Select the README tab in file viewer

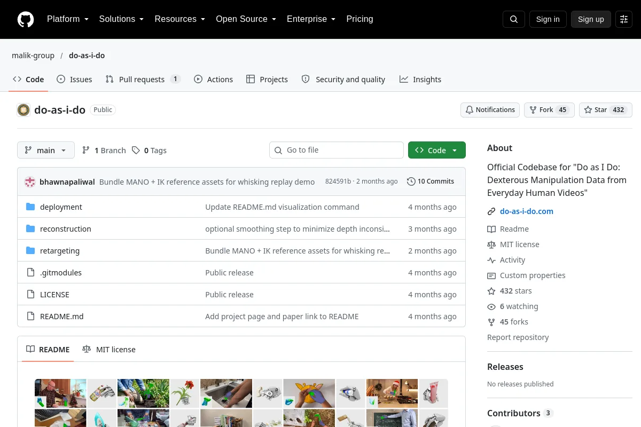coord(48,350)
